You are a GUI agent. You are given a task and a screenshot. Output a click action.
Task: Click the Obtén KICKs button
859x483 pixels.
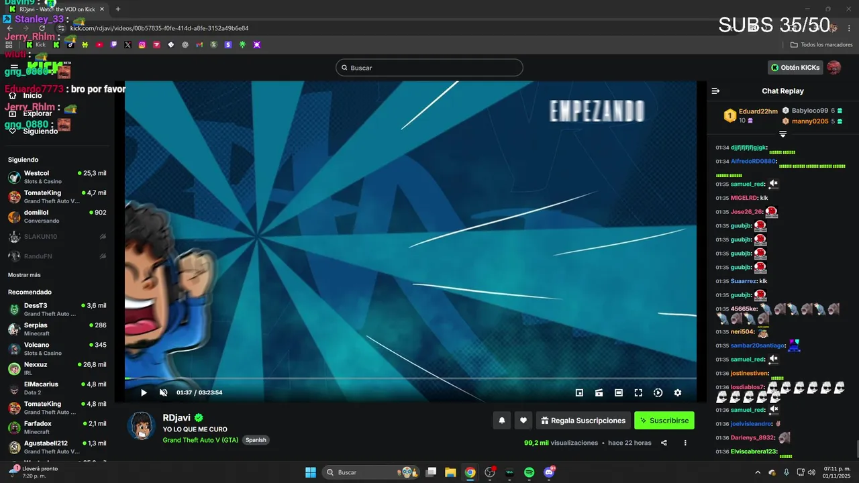(795, 68)
